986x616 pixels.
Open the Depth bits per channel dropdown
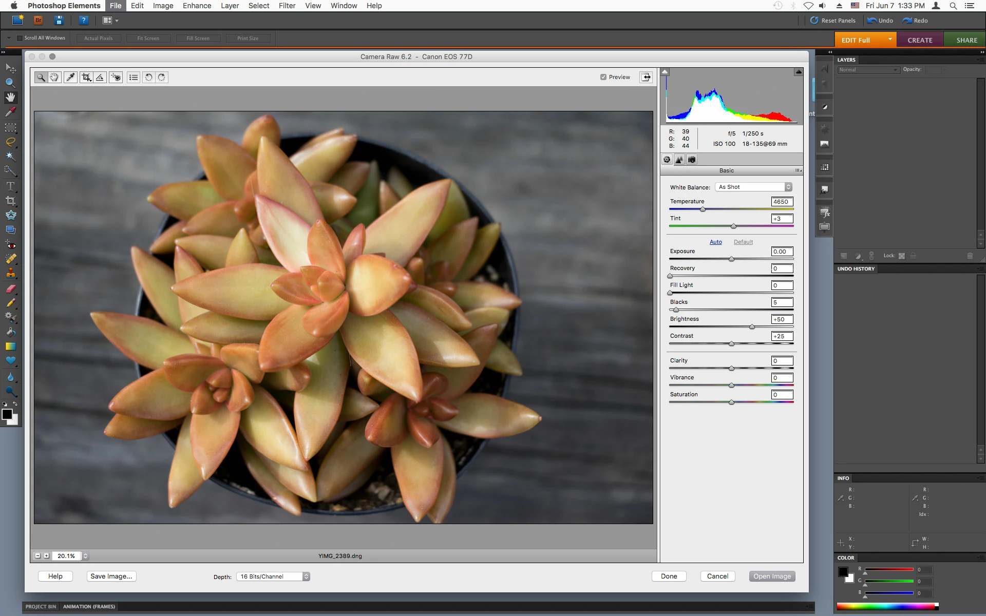(x=273, y=576)
